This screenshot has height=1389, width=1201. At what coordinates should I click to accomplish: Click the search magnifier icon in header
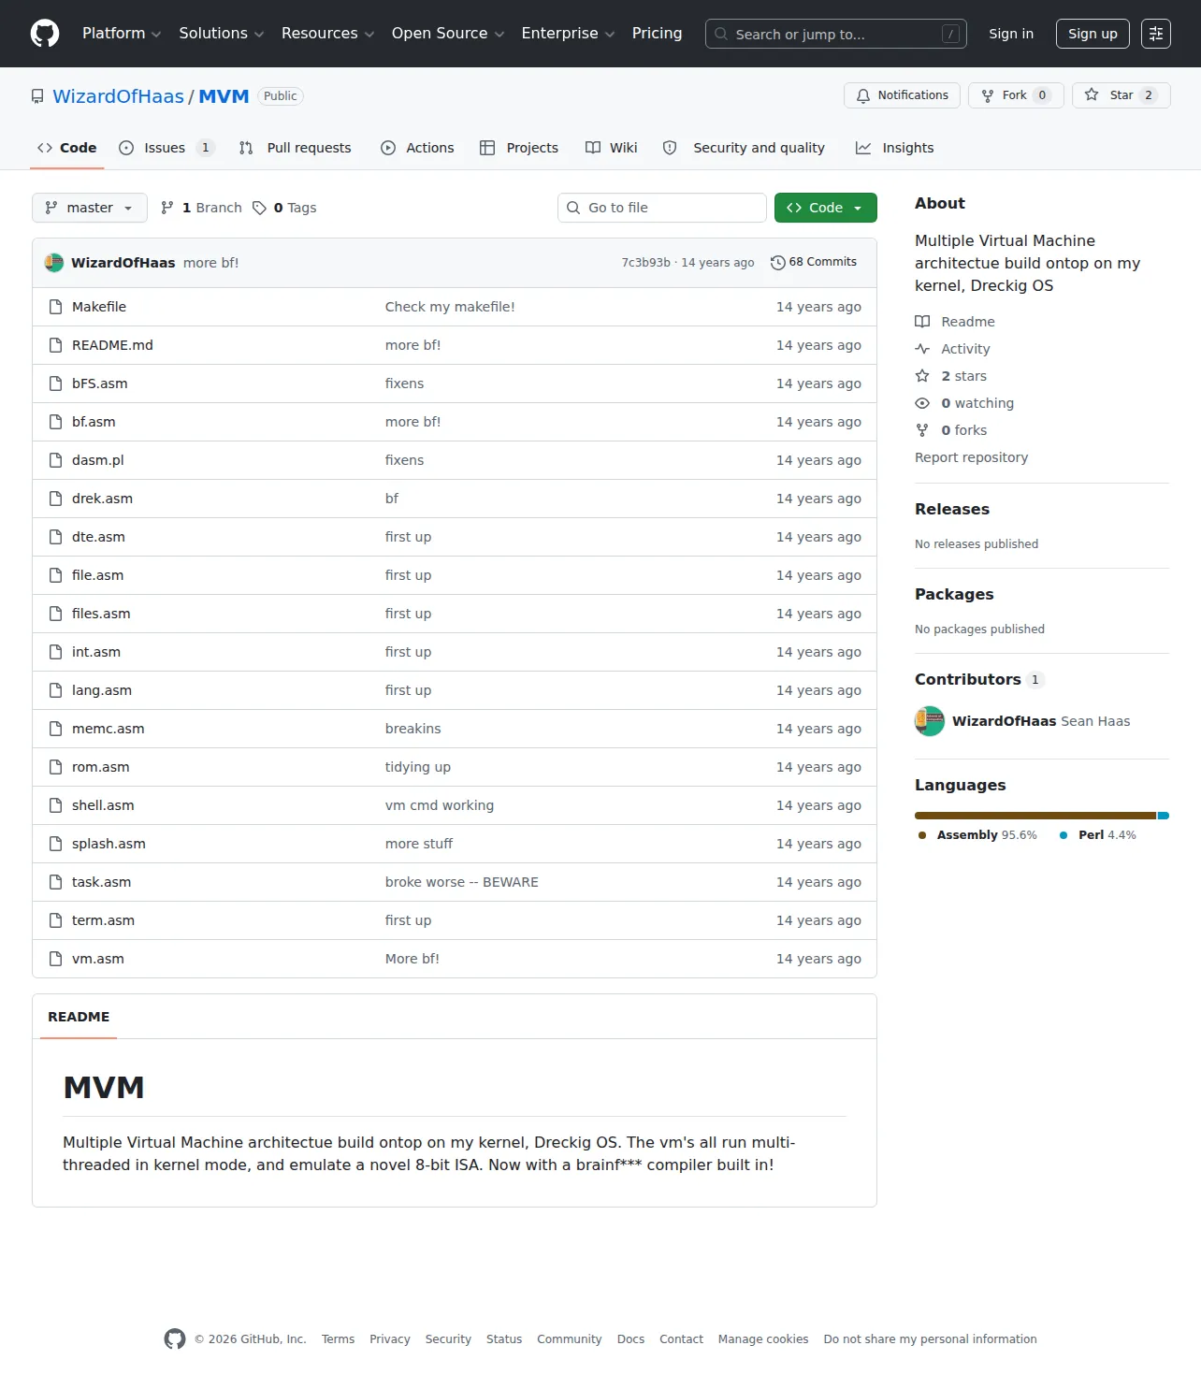[x=721, y=34]
